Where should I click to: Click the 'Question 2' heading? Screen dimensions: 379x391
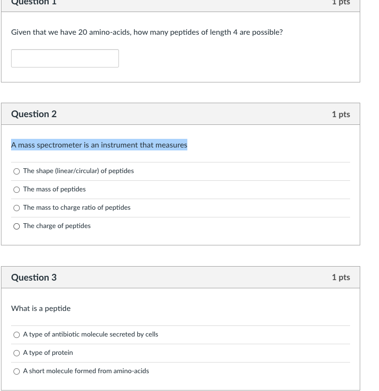coord(34,114)
